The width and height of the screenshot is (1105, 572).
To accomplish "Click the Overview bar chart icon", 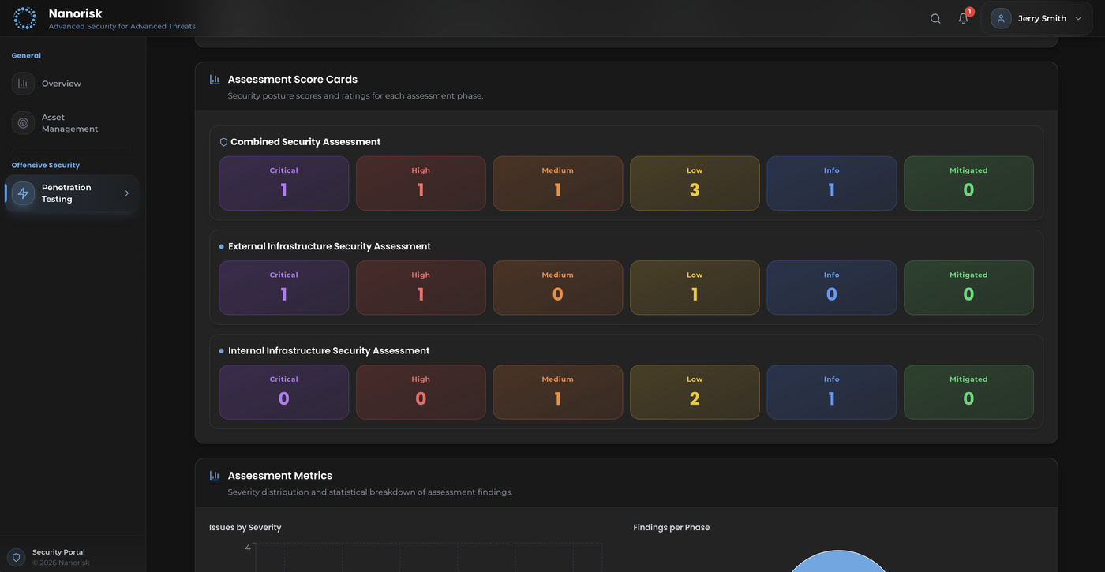I will pos(23,84).
